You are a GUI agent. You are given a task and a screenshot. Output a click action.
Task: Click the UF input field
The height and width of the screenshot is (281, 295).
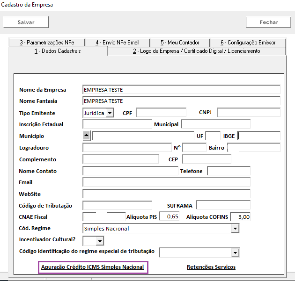[x=213, y=136]
